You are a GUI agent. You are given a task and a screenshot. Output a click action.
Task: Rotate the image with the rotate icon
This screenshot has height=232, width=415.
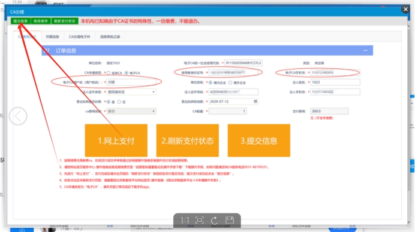pos(214,220)
